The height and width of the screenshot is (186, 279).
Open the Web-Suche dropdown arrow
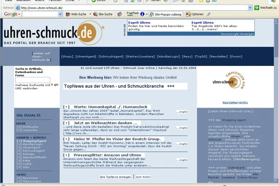[90, 14]
